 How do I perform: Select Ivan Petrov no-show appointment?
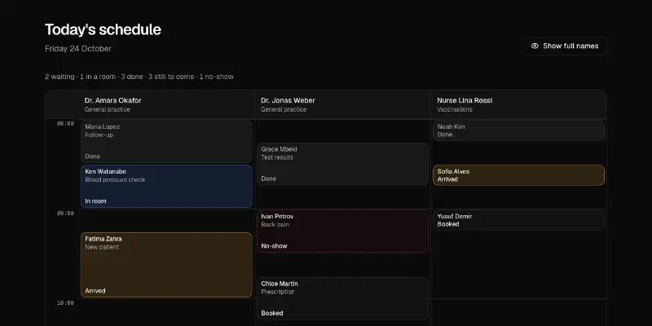(x=342, y=231)
